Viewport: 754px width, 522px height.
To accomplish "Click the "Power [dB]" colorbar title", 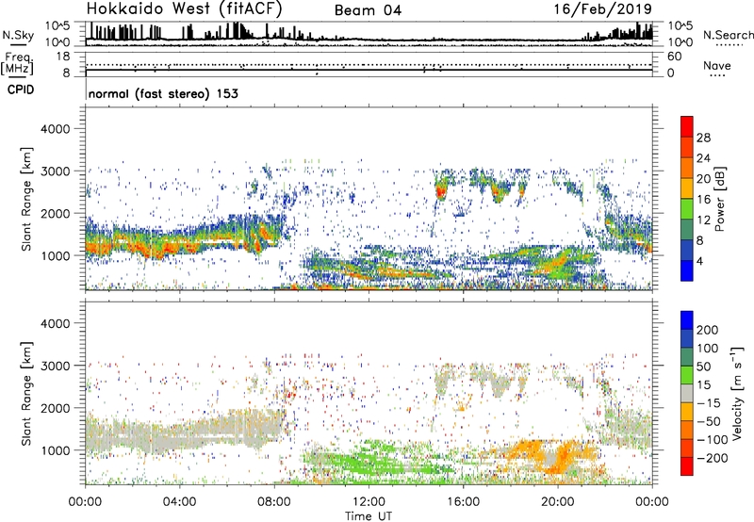I will tap(720, 199).
